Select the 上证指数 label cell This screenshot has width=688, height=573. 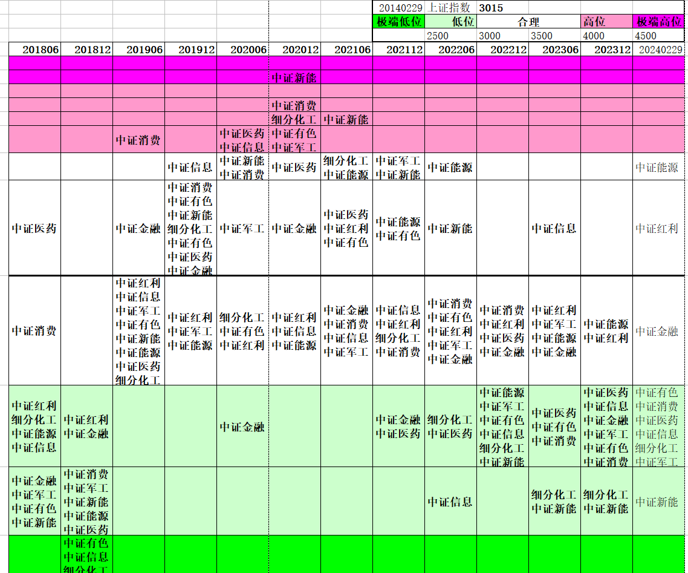tap(450, 8)
